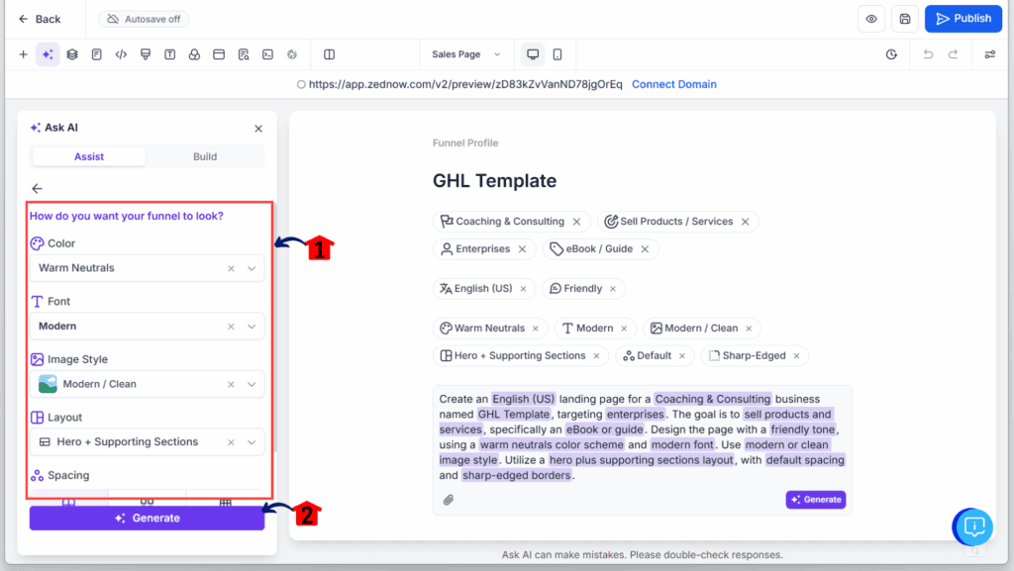Viewport: 1014px width, 571px height.
Task: Open the layers stack icon in toolbar
Action: (72, 54)
